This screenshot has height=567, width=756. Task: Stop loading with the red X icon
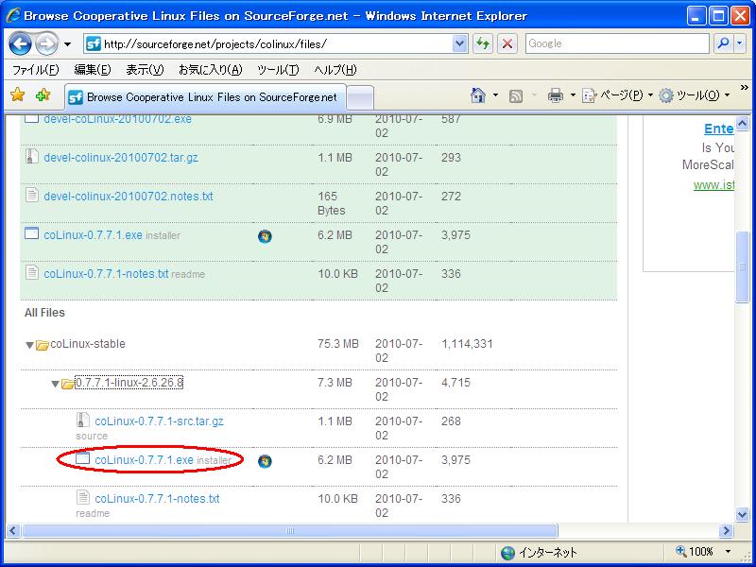507,43
